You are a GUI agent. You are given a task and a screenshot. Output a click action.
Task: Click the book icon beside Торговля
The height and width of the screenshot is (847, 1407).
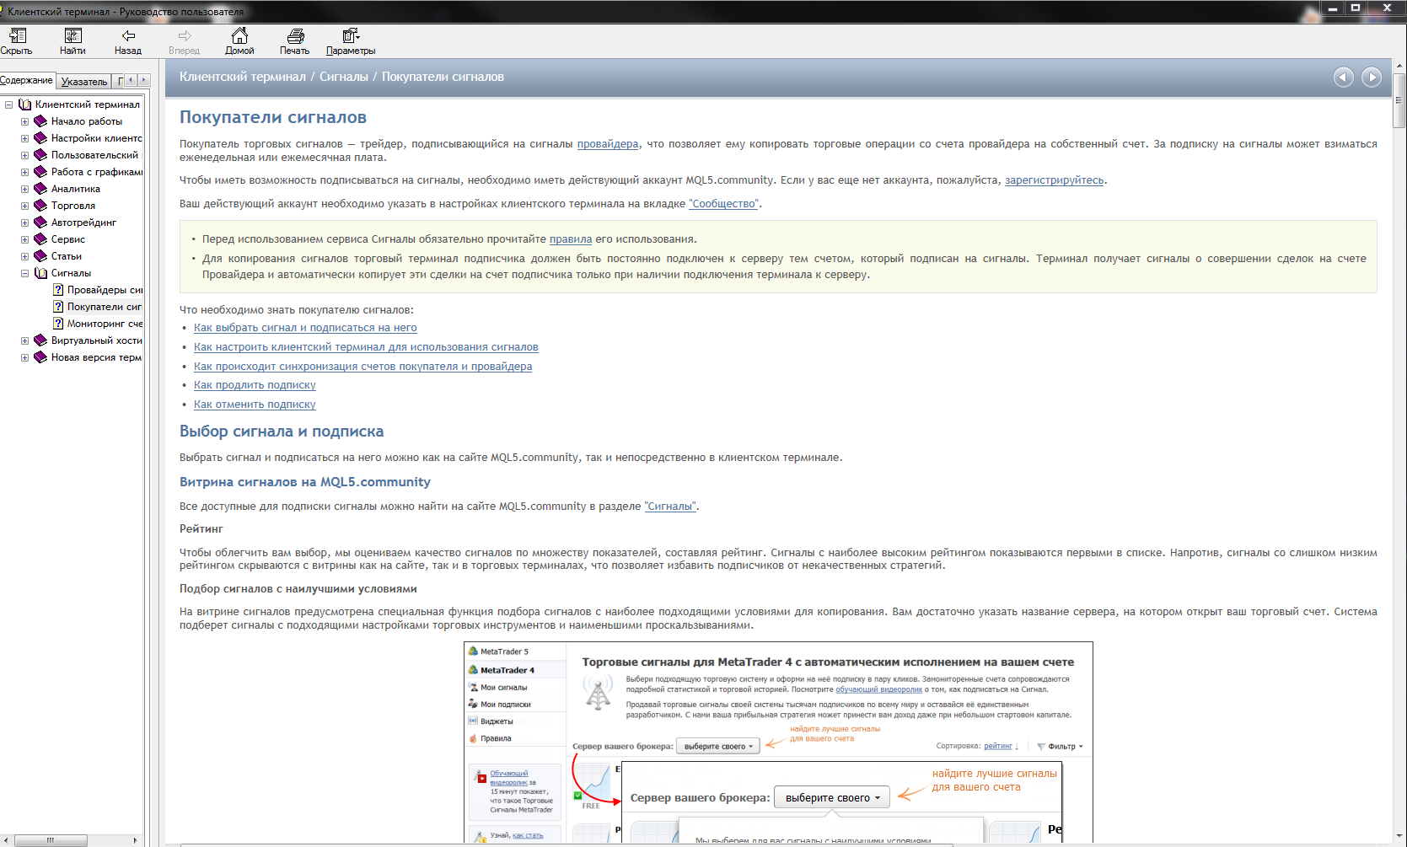click(40, 206)
